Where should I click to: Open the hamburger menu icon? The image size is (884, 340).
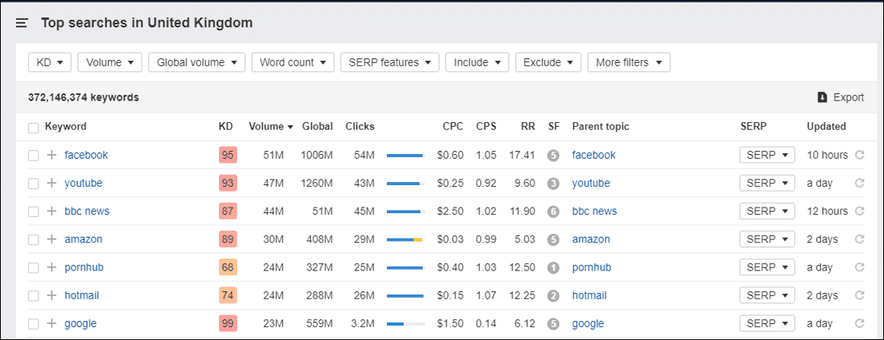click(x=22, y=23)
